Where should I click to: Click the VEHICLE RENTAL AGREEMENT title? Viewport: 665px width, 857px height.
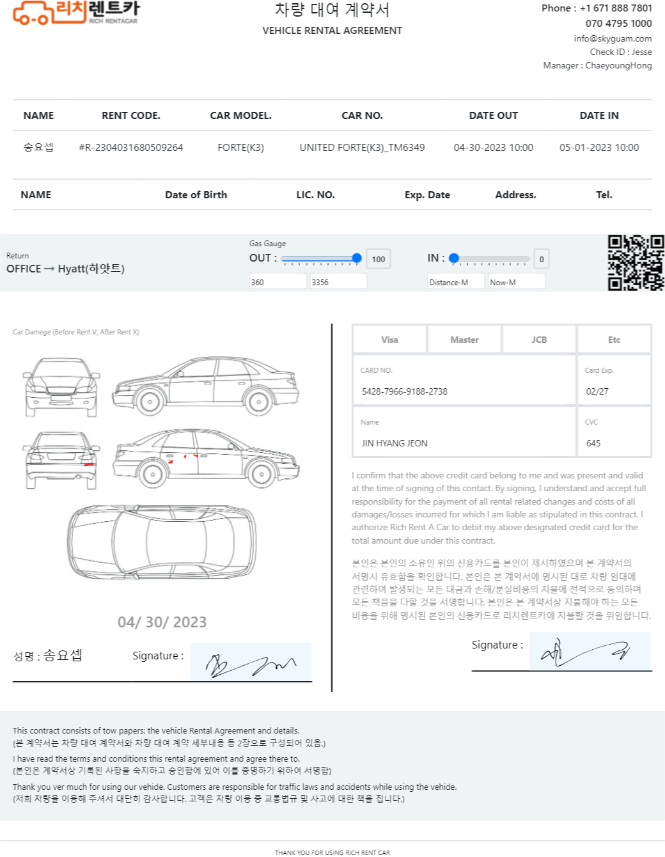click(332, 31)
